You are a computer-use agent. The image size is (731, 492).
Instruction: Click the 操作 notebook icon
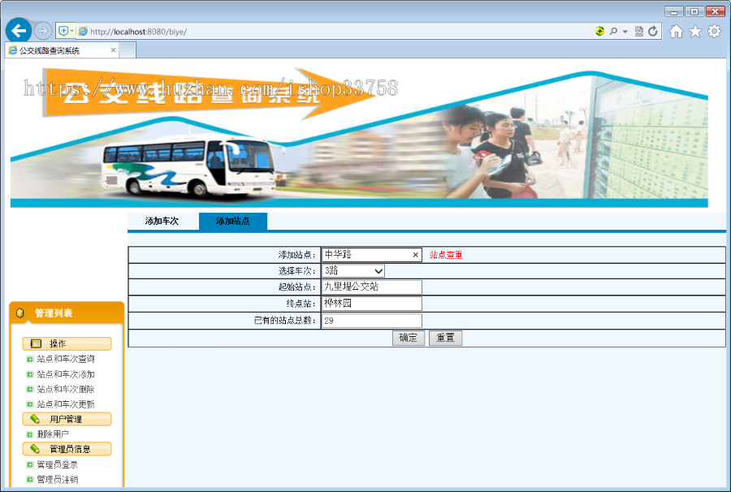(x=36, y=343)
